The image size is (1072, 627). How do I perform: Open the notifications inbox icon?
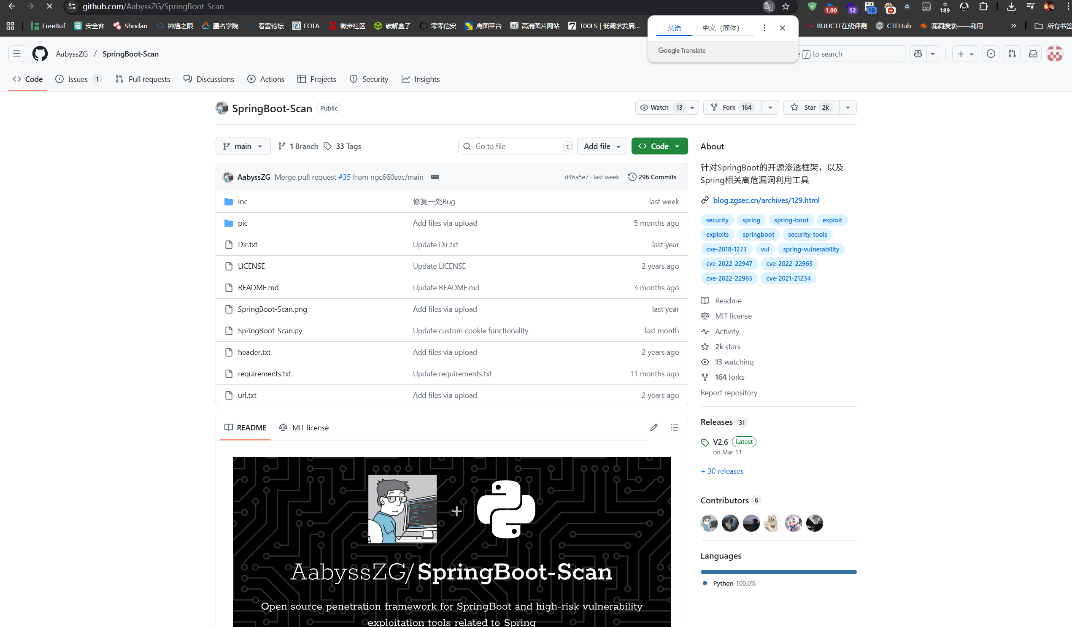point(1033,54)
